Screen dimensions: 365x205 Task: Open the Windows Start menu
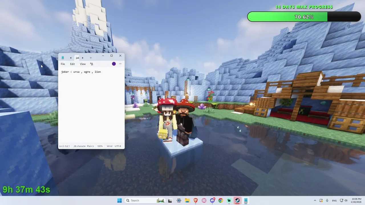119,200
